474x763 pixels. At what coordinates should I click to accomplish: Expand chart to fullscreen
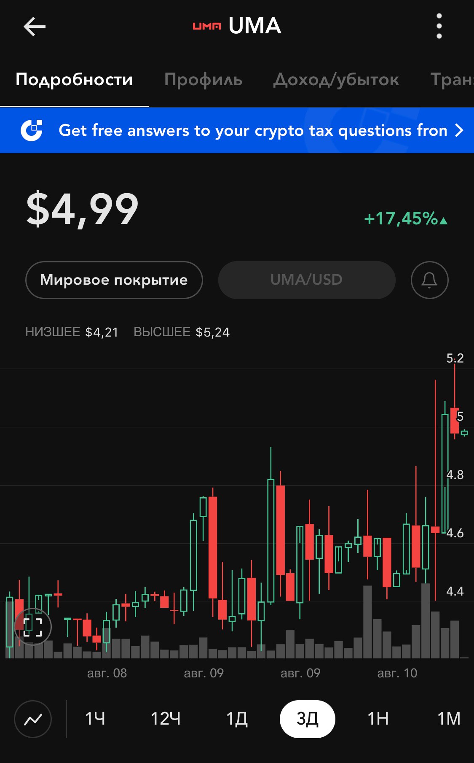[x=33, y=627]
